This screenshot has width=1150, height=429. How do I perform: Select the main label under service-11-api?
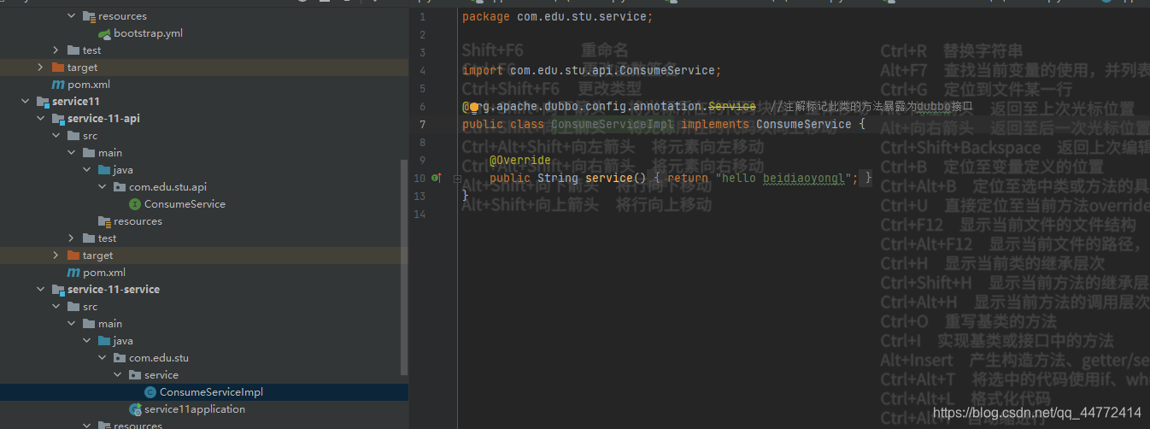tap(110, 153)
